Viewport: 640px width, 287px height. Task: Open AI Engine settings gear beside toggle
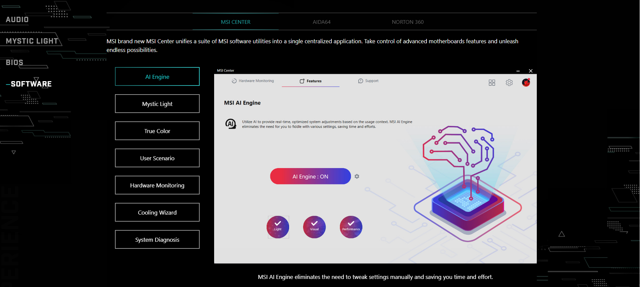[357, 176]
